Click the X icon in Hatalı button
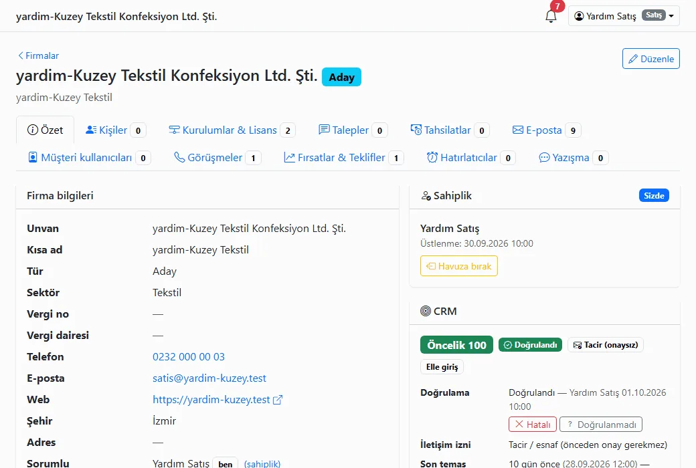696x468 pixels. 519,424
